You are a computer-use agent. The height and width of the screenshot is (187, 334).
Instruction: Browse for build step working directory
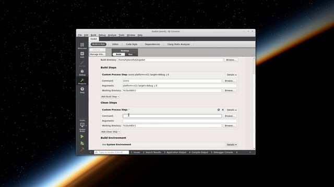(230, 90)
